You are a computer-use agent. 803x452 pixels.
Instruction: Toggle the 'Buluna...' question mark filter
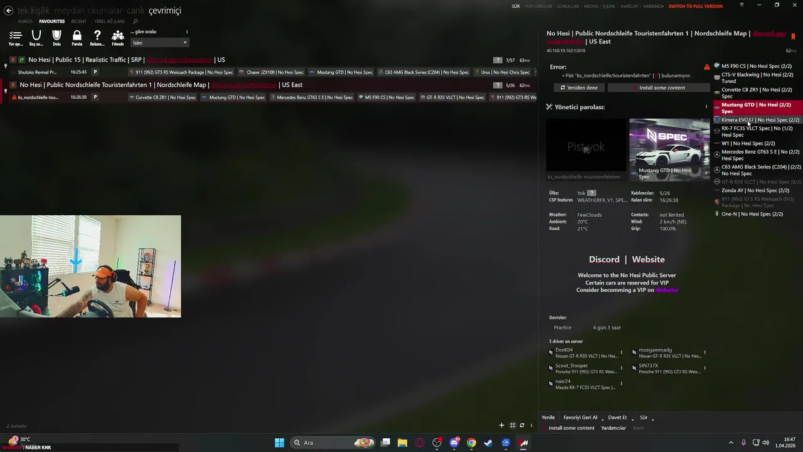(97, 38)
